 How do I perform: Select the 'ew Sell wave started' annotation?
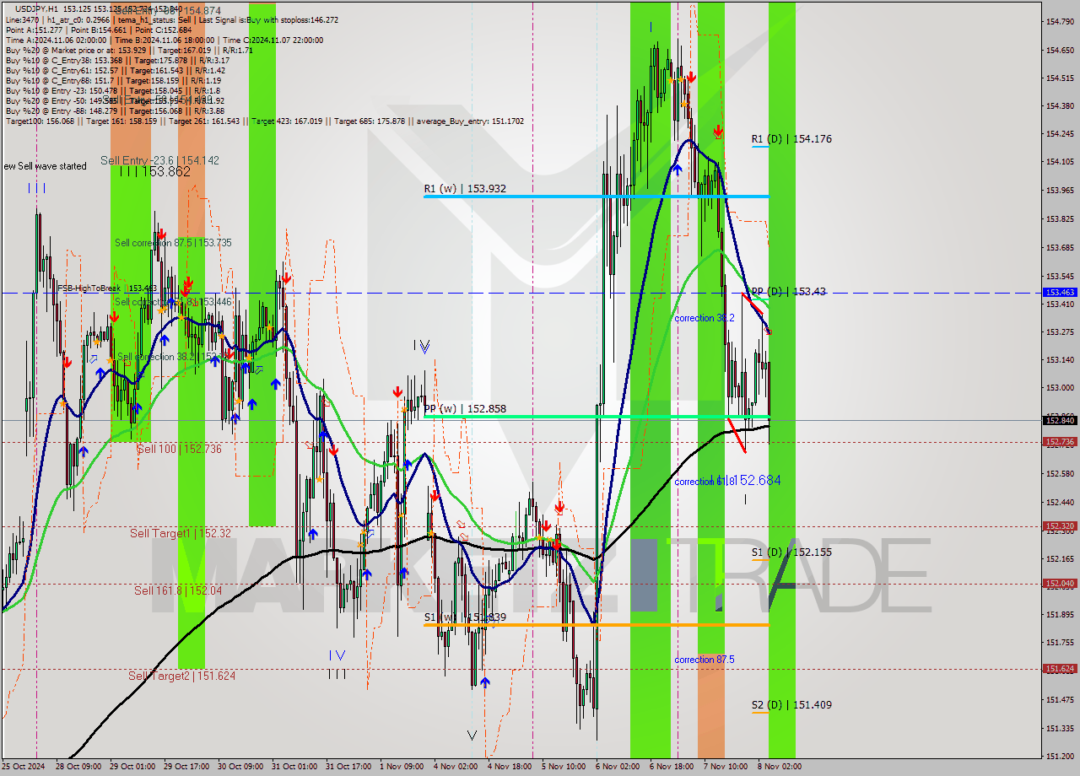[x=45, y=166]
